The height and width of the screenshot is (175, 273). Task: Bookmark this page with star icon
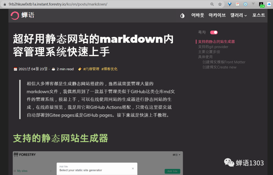[220, 4]
